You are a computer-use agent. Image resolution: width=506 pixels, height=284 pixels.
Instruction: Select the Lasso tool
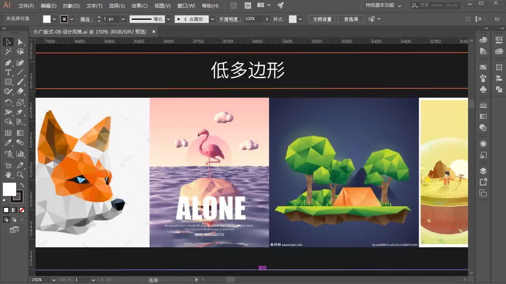pos(20,52)
